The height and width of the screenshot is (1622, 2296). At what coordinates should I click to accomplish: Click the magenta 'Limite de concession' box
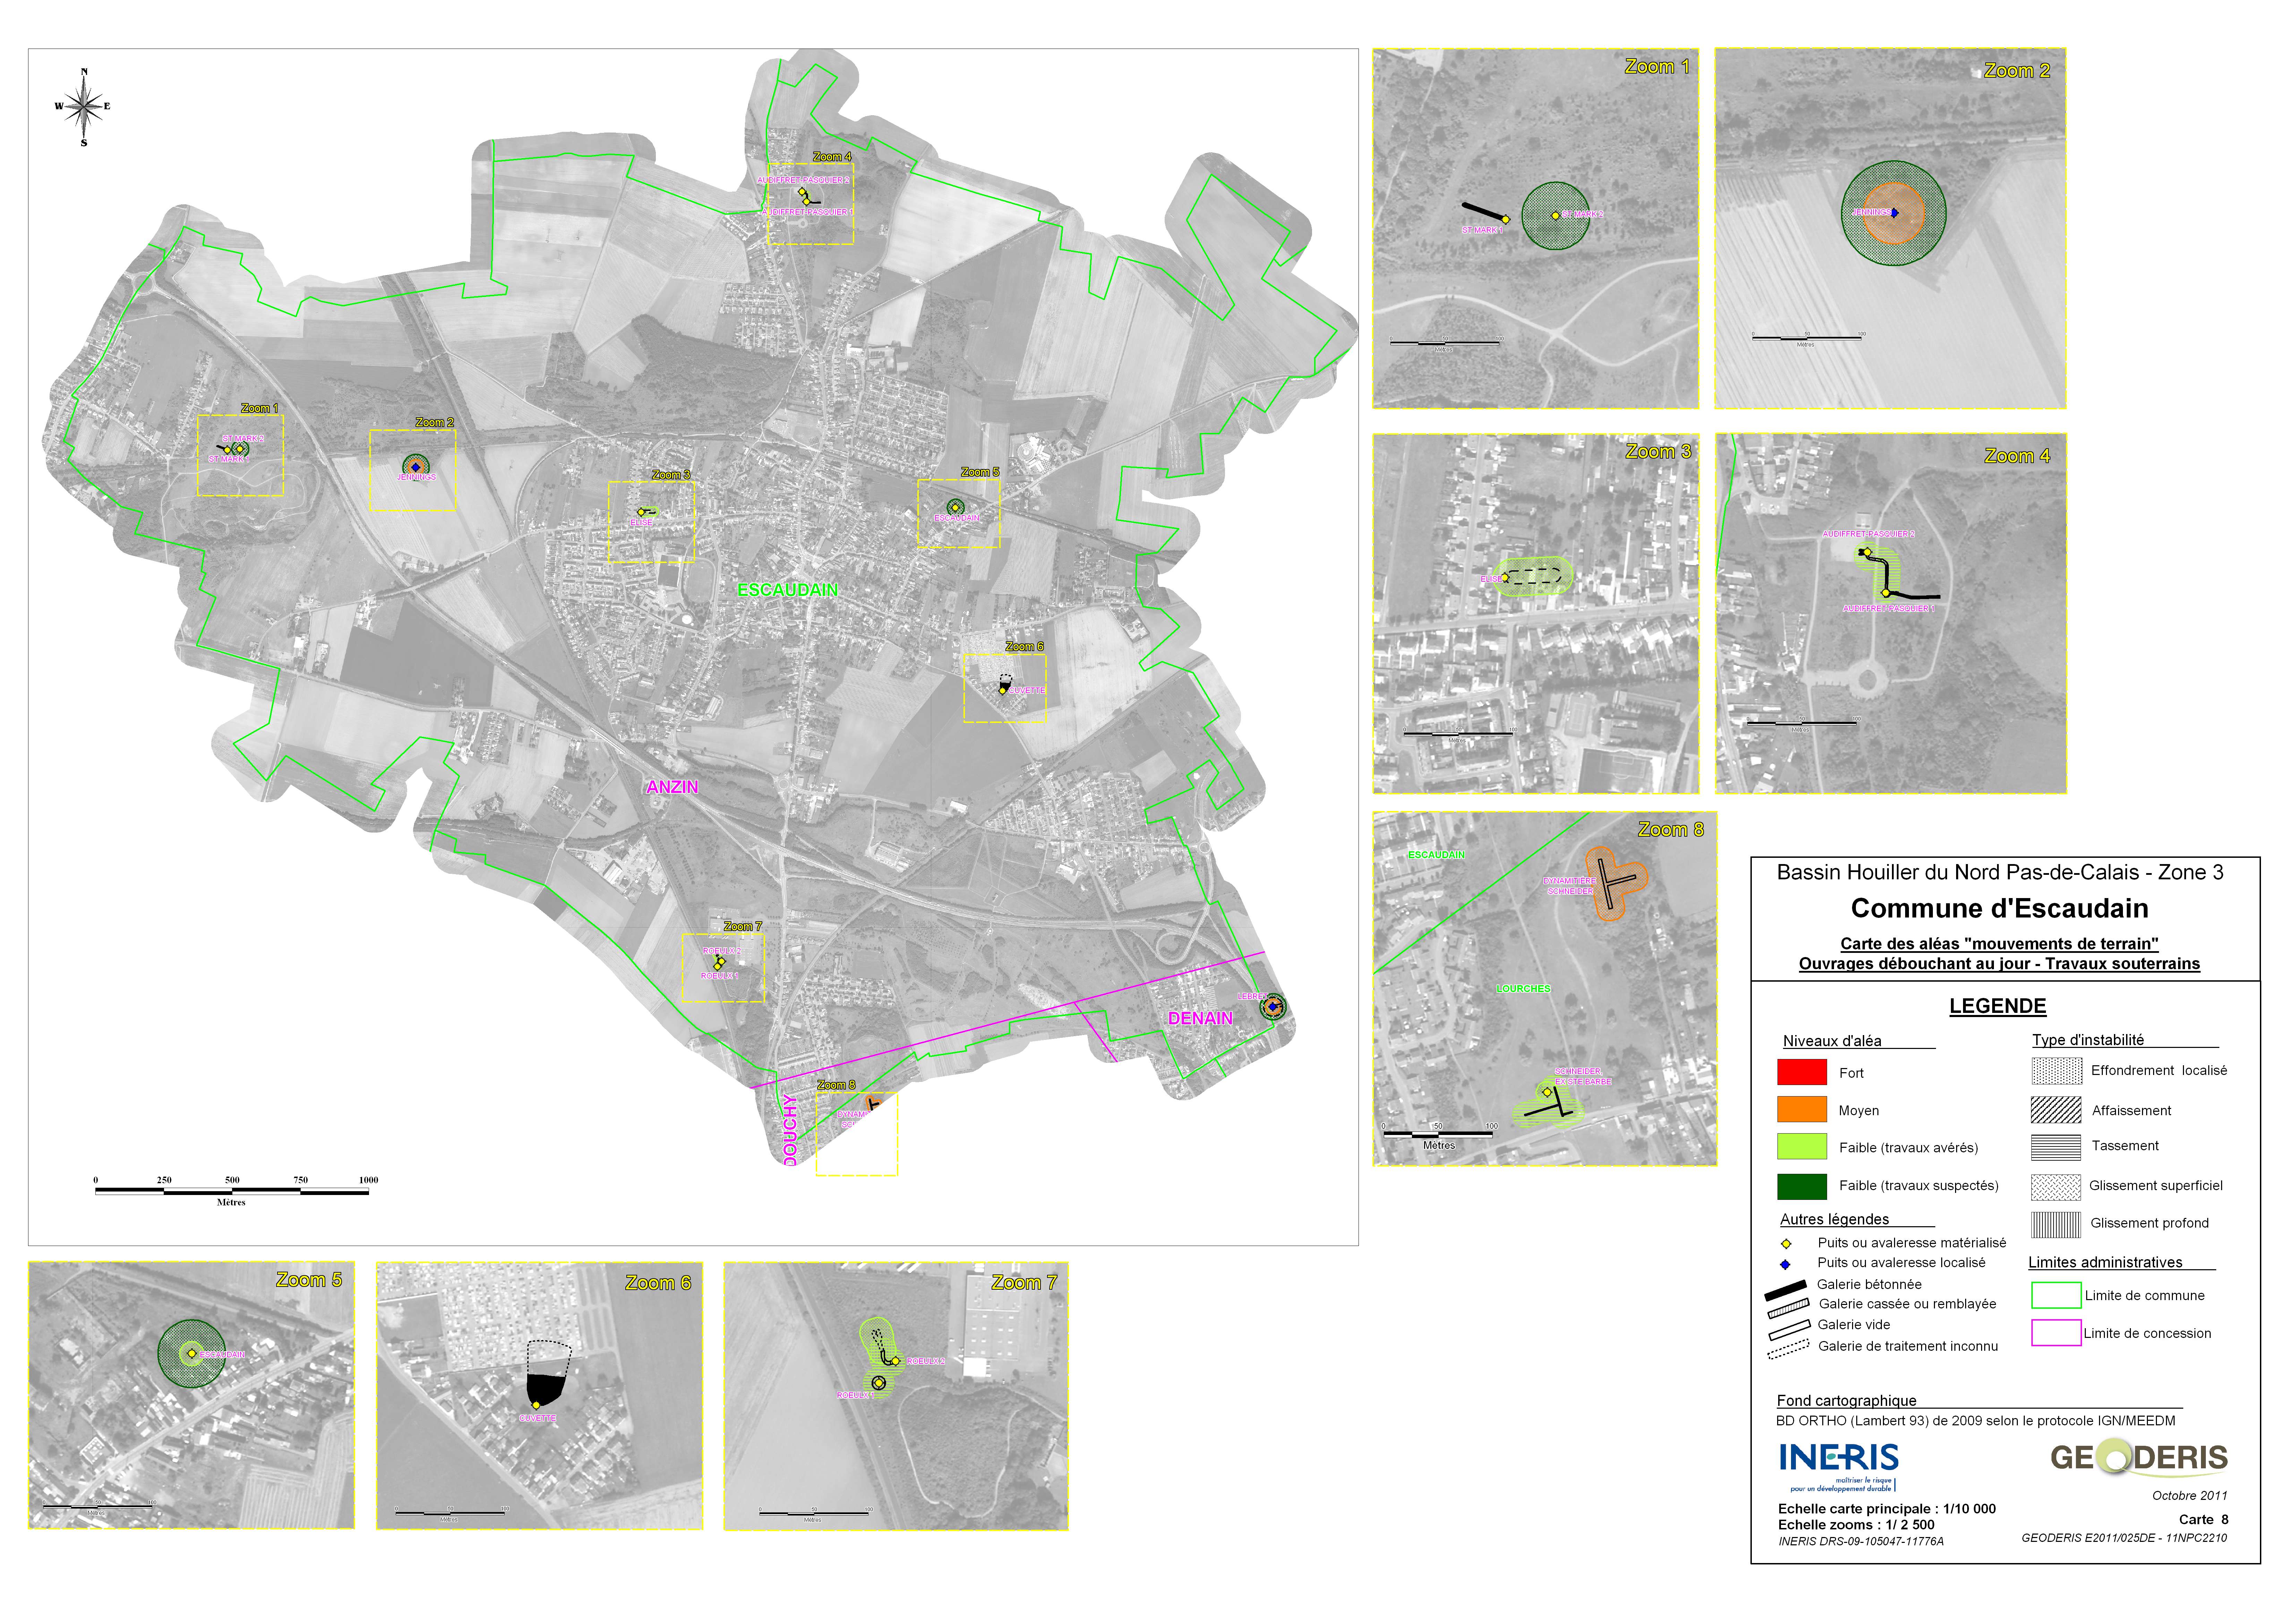(x=2056, y=1333)
